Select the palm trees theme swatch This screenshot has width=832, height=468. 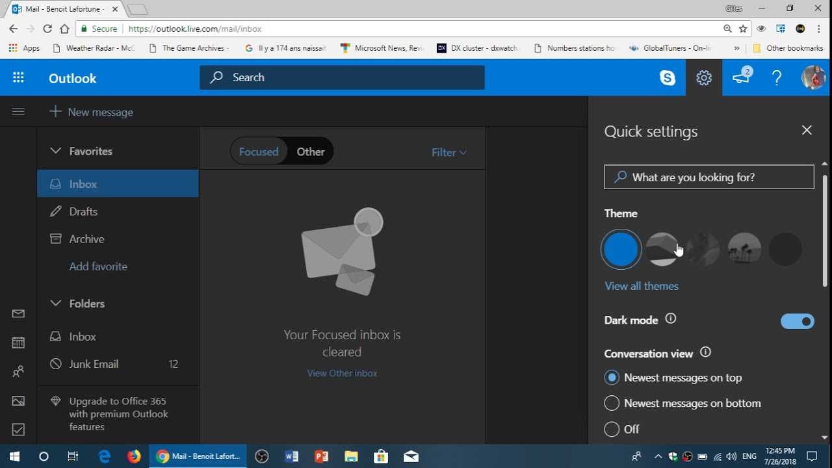coord(744,249)
